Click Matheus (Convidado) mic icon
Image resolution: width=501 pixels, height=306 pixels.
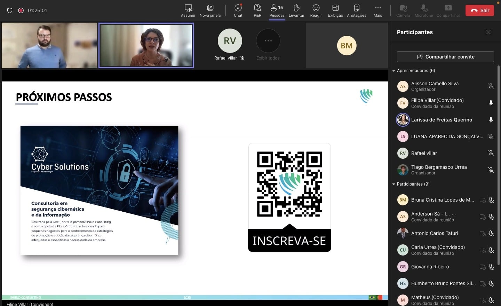(491, 300)
